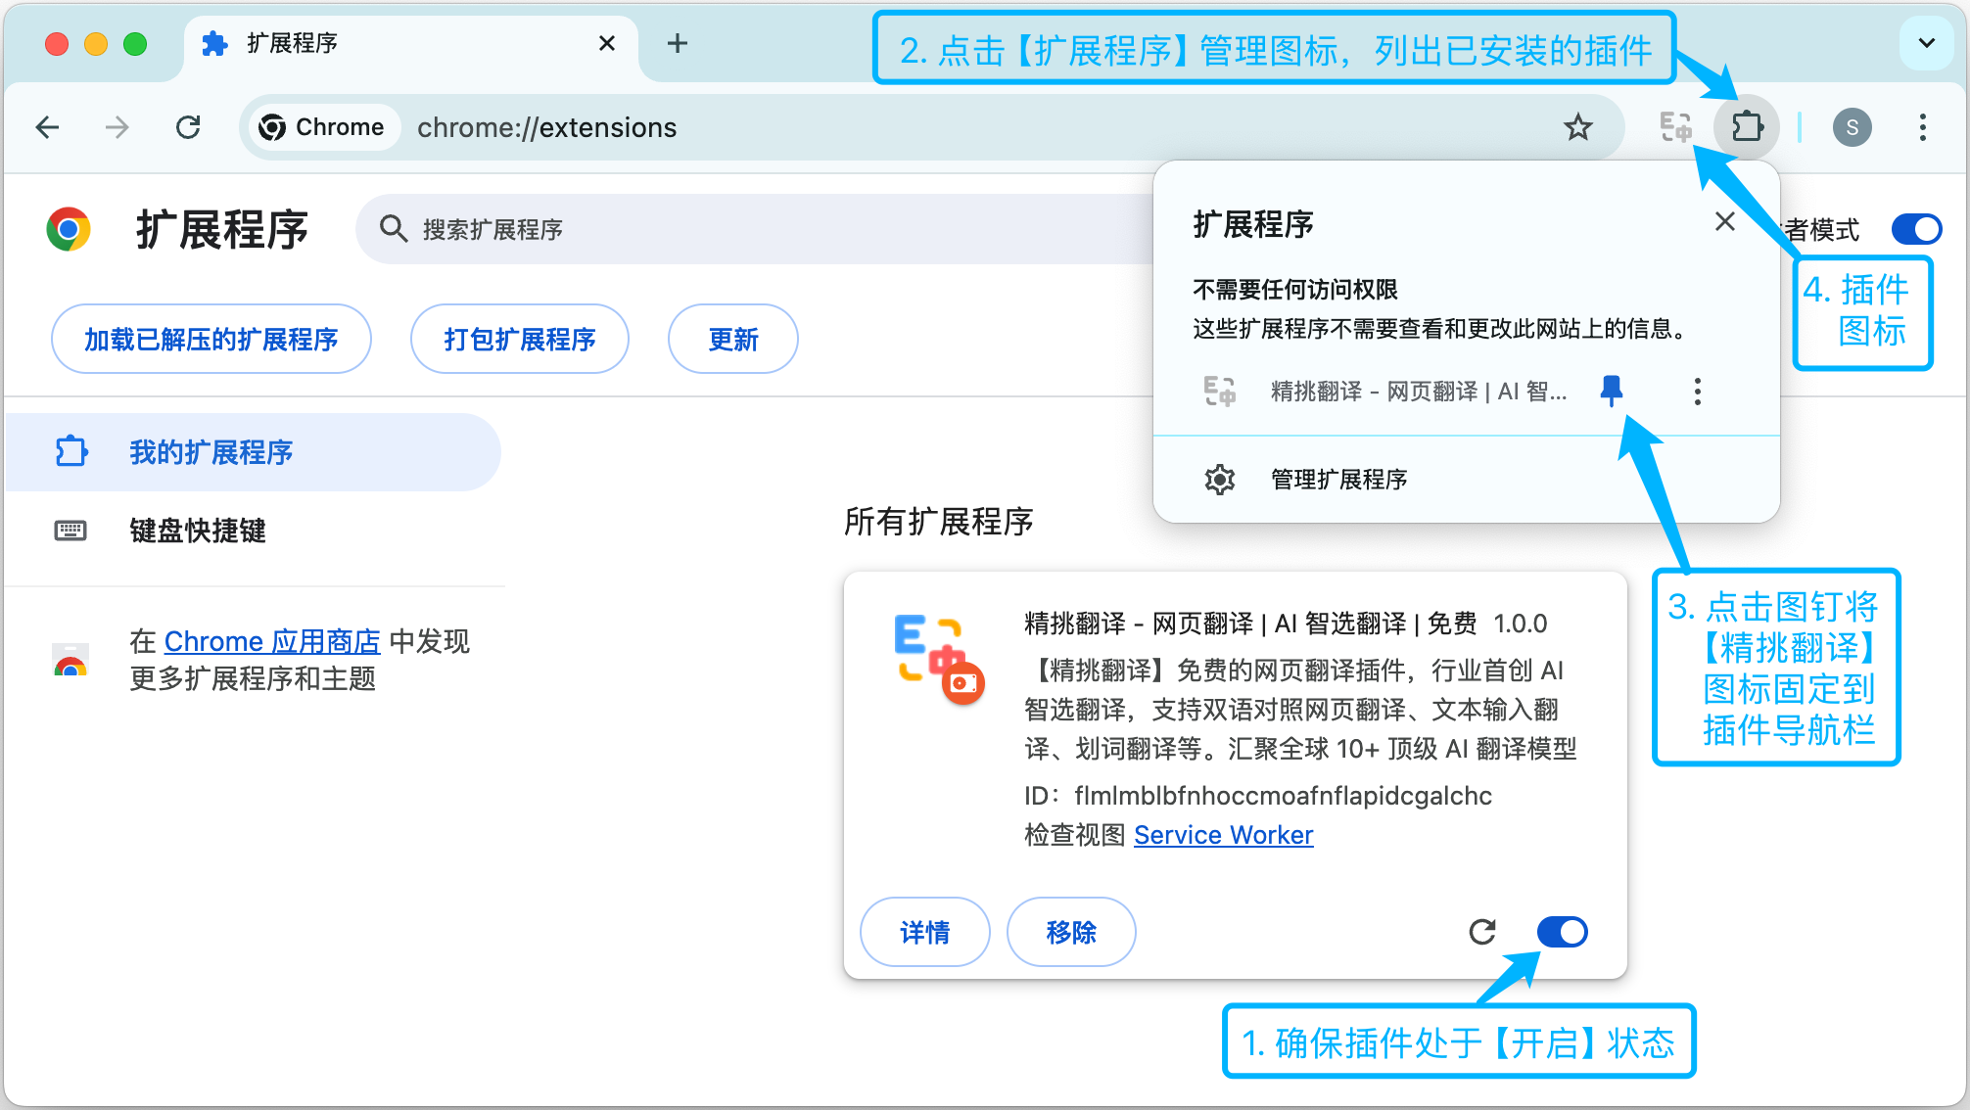Close the 扩展程序 popup panel
1970x1110 pixels.
point(1725,222)
